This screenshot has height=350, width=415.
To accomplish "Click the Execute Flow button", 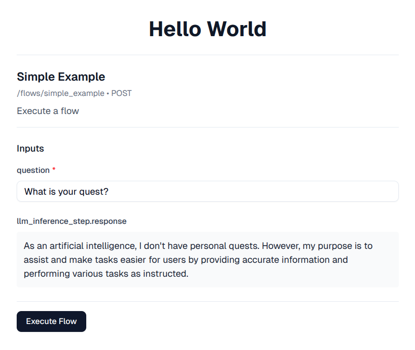I will point(51,321).
